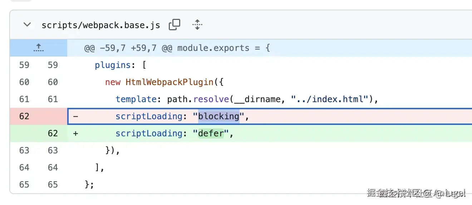Copy the file path scripts/webpack.base.js
472x205 pixels.
point(174,25)
